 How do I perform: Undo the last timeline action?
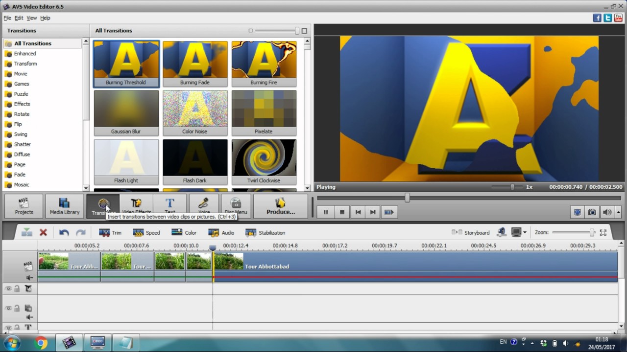pos(64,233)
